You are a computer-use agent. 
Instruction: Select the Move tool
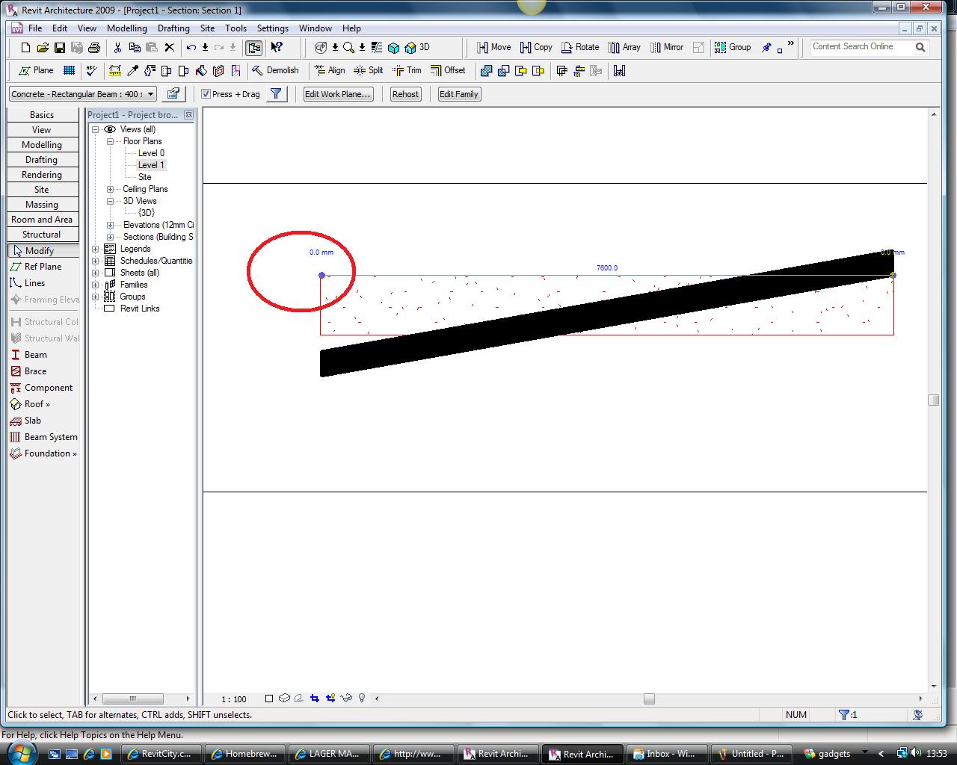[x=493, y=47]
